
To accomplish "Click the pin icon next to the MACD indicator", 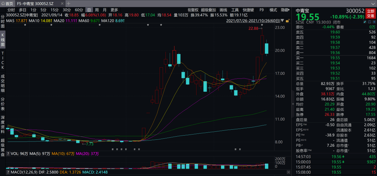I will pyautogui.click(x=8, y=172).
